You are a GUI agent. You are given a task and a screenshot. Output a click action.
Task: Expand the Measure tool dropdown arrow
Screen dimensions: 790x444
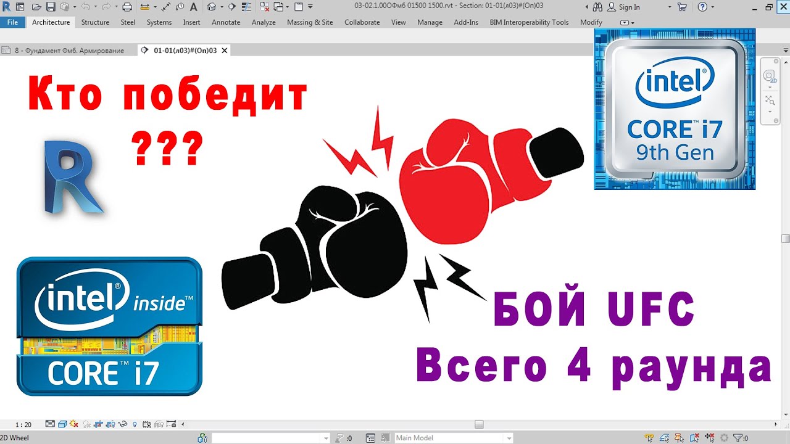click(x=155, y=7)
